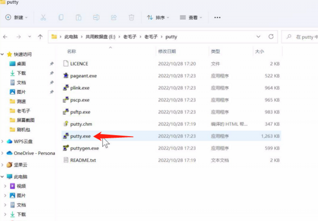The image size is (318, 221).
Task: Sort by the 类型 column header
Action: pyautogui.click(x=216, y=51)
